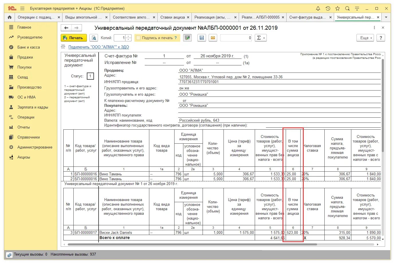394x263 pixels.
Task: Increase copies count stepper up
Action: (x=128, y=36)
